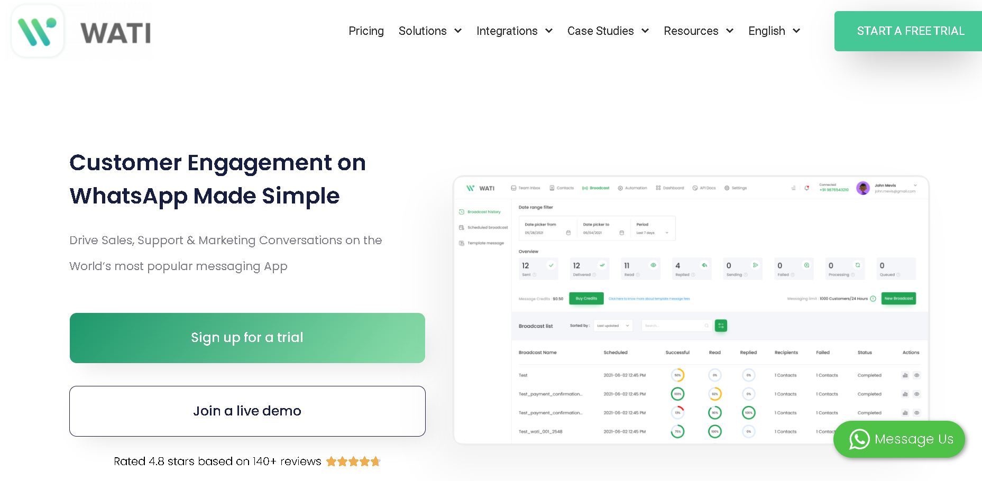982x481 pixels.
Task: Enable the filter toggle beside the search box
Action: 721,326
